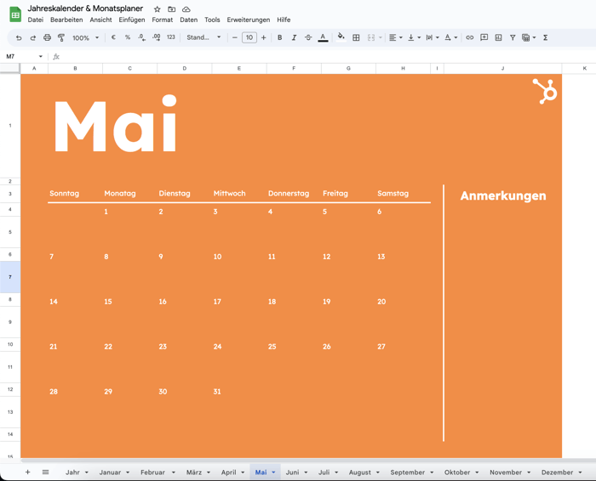Insert chart icon in toolbar
The height and width of the screenshot is (481, 596).
(x=498, y=37)
